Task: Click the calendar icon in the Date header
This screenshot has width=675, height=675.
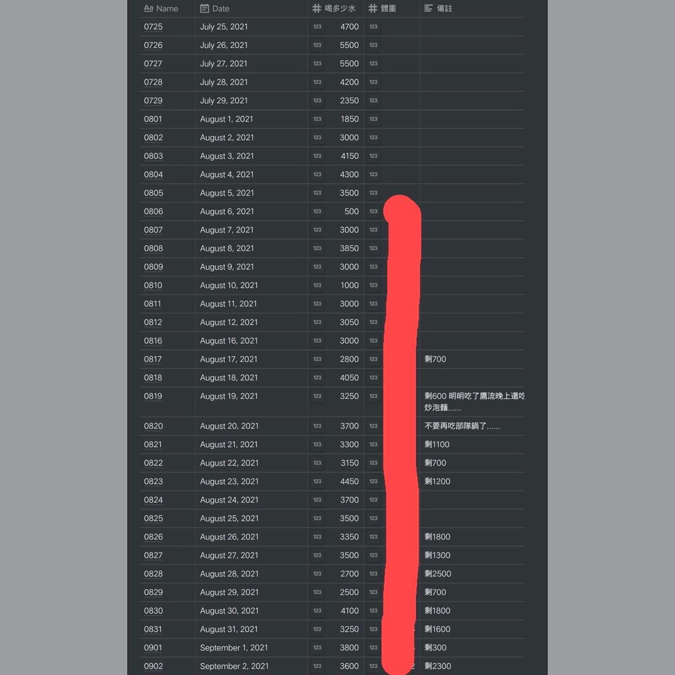Action: pyautogui.click(x=204, y=8)
